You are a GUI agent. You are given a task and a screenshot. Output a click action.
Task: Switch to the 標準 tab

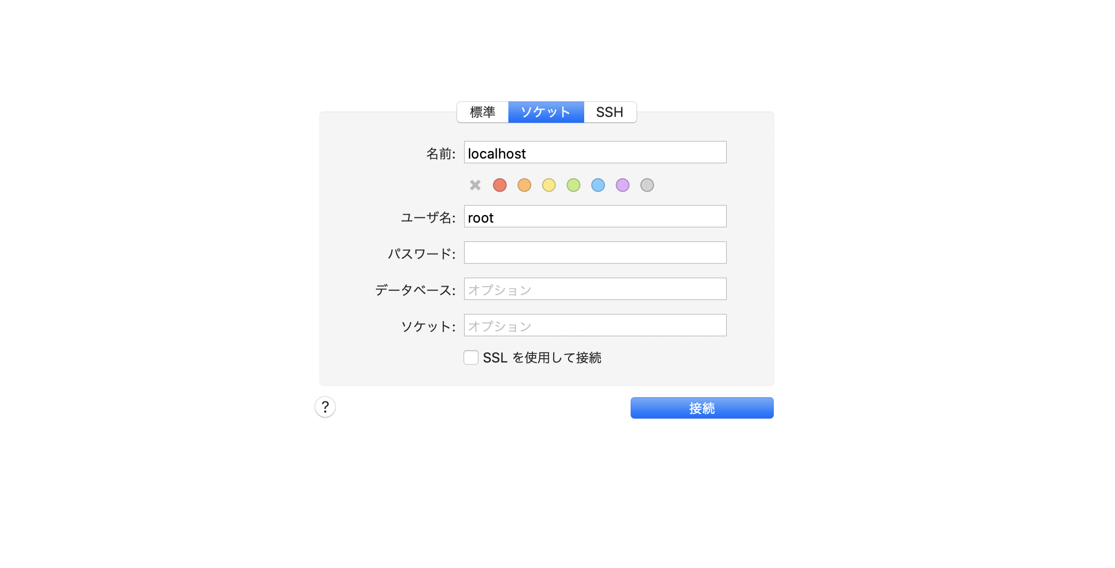(x=483, y=112)
